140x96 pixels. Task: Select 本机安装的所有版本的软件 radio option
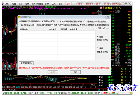[x=70, y=22]
